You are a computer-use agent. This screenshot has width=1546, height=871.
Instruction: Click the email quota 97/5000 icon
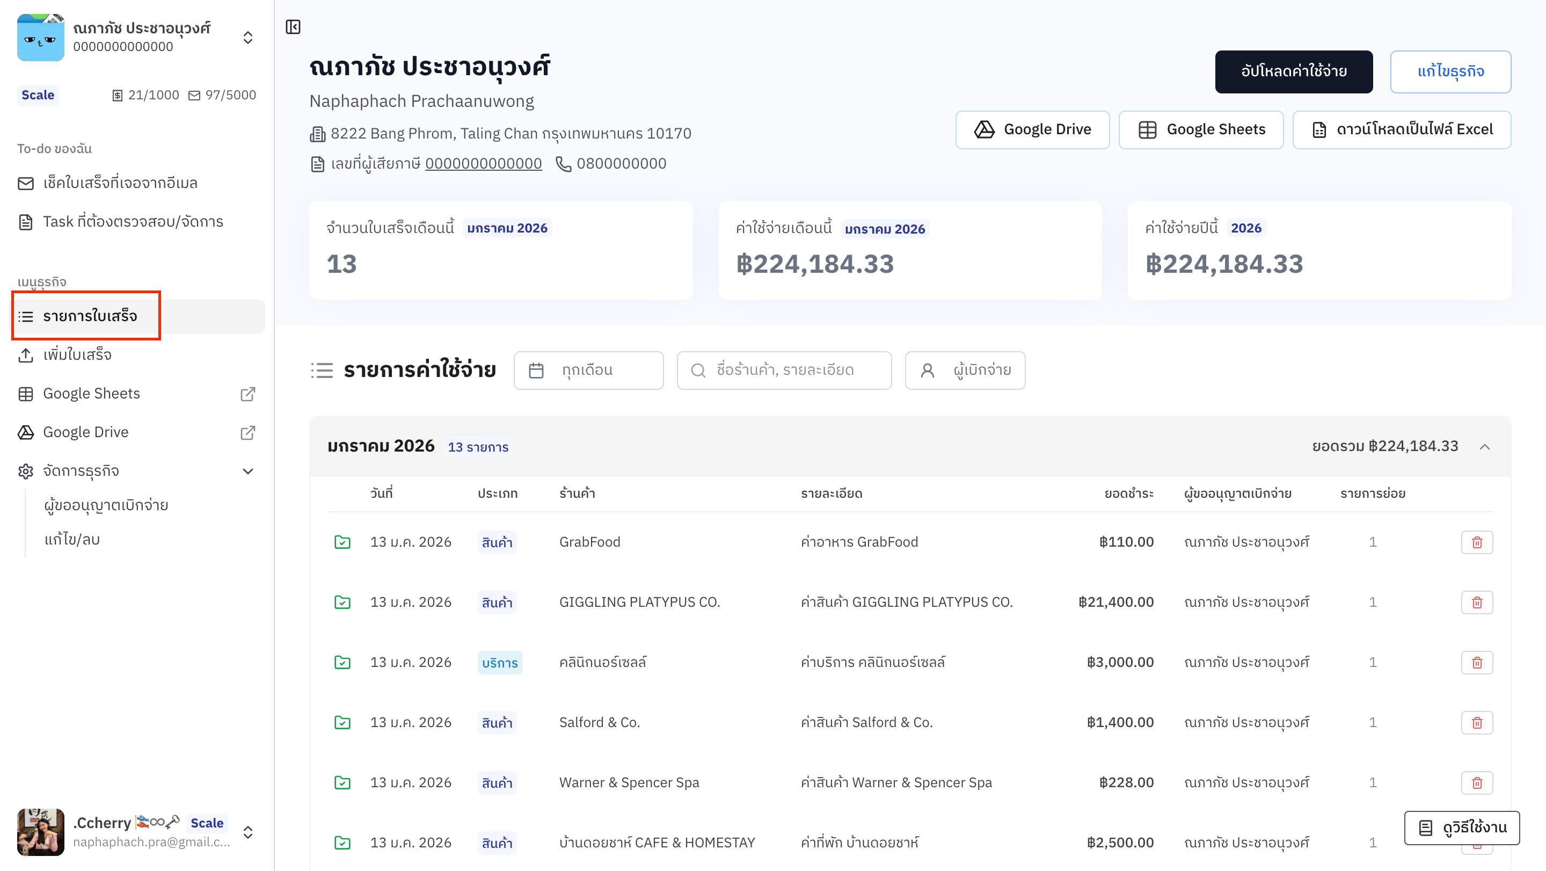point(194,96)
